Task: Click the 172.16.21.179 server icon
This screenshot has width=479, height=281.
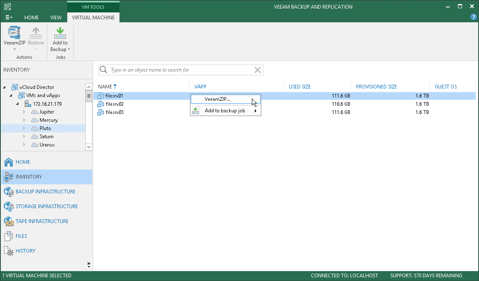Action: (x=28, y=104)
